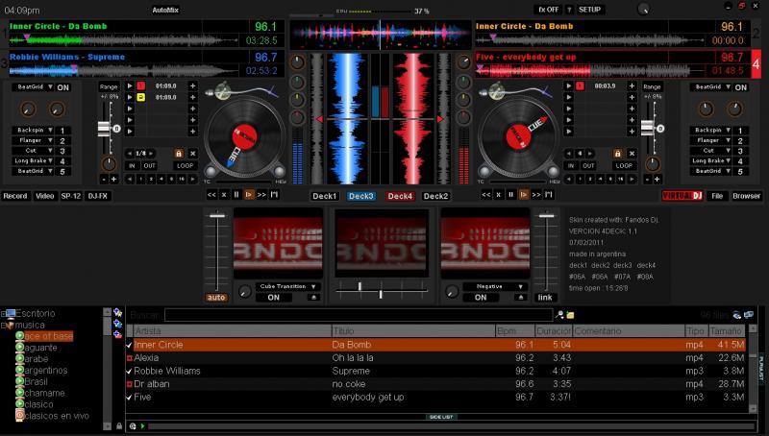Viewport: 769px width, 436px height.
Task: Click the yellow hot cue marker on left deck
Action: click(x=139, y=99)
